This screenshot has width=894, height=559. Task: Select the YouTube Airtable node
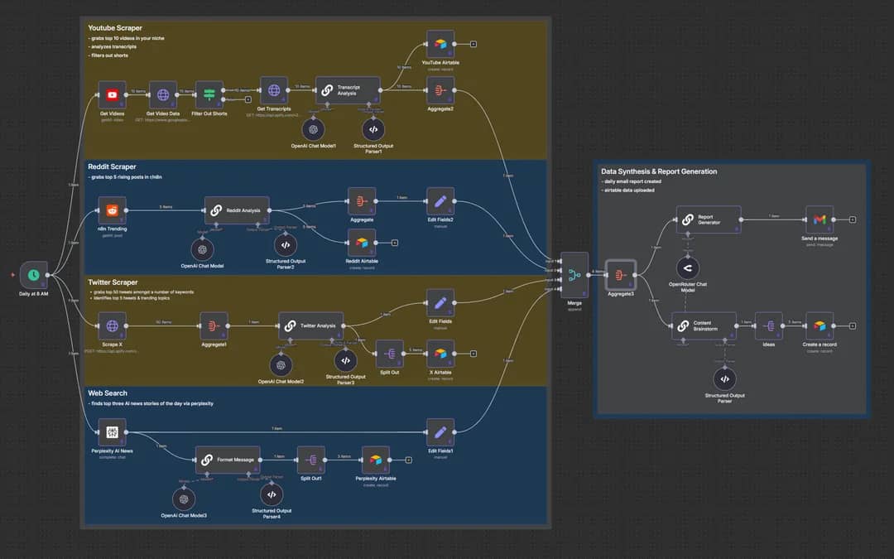pyautogui.click(x=440, y=44)
